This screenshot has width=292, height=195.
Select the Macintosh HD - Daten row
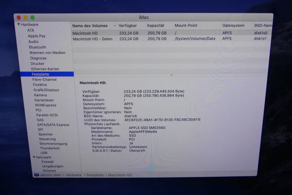(x=171, y=39)
